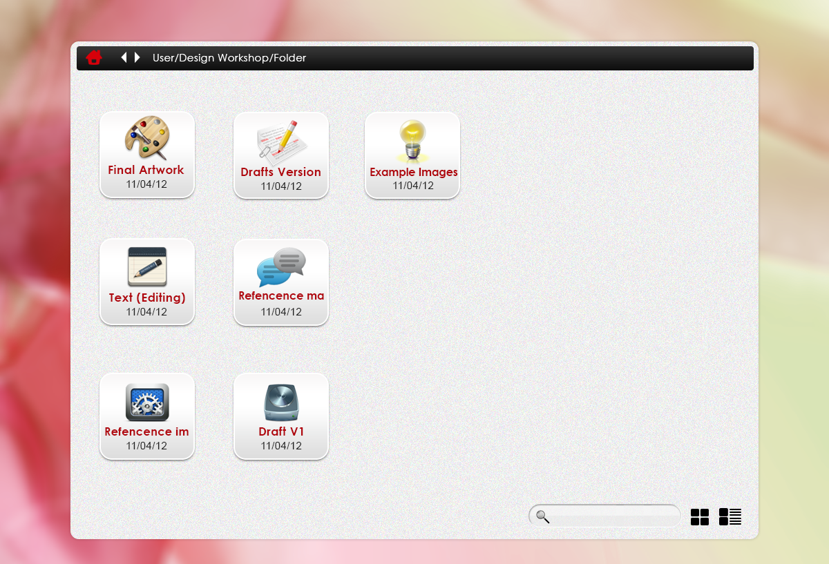Click the magnifier icon in search box
The height and width of the screenshot is (564, 829).
(543, 516)
